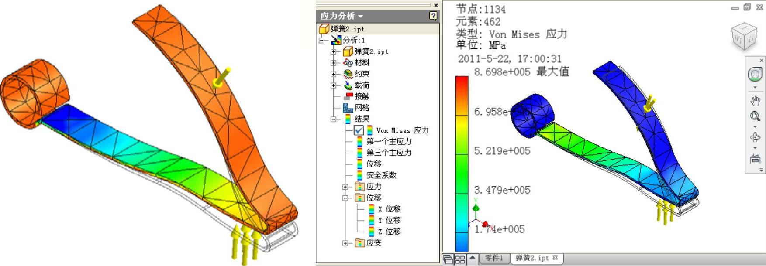
Task: Click the ViewCube in the viewport
Action: [744, 37]
